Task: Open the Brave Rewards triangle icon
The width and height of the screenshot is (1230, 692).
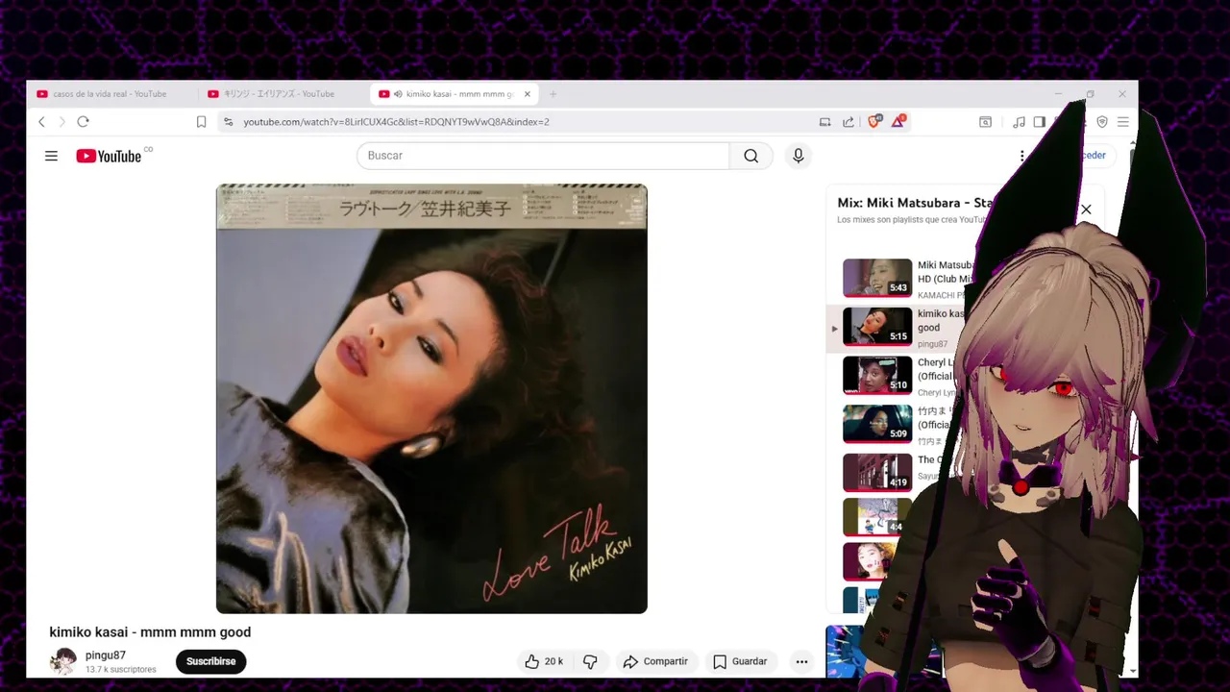Action: coord(898,121)
